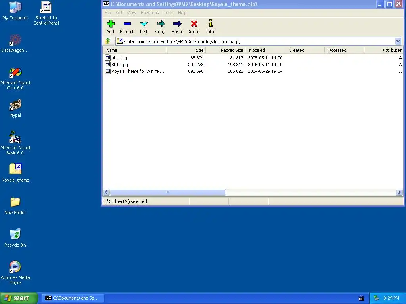Expand the address bar path dropdown
The image size is (406, 304).
pyautogui.click(x=398, y=41)
